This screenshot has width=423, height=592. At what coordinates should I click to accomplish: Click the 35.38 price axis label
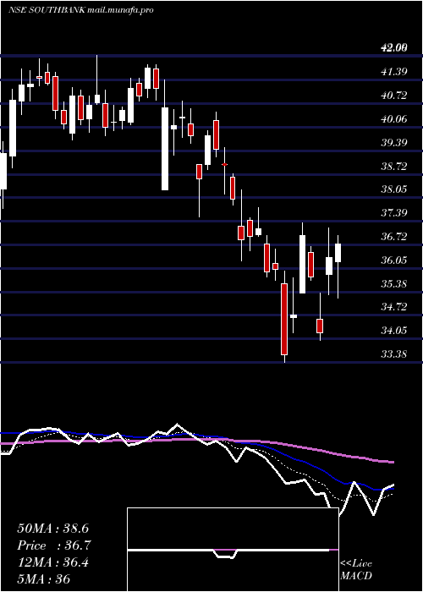tap(393, 283)
